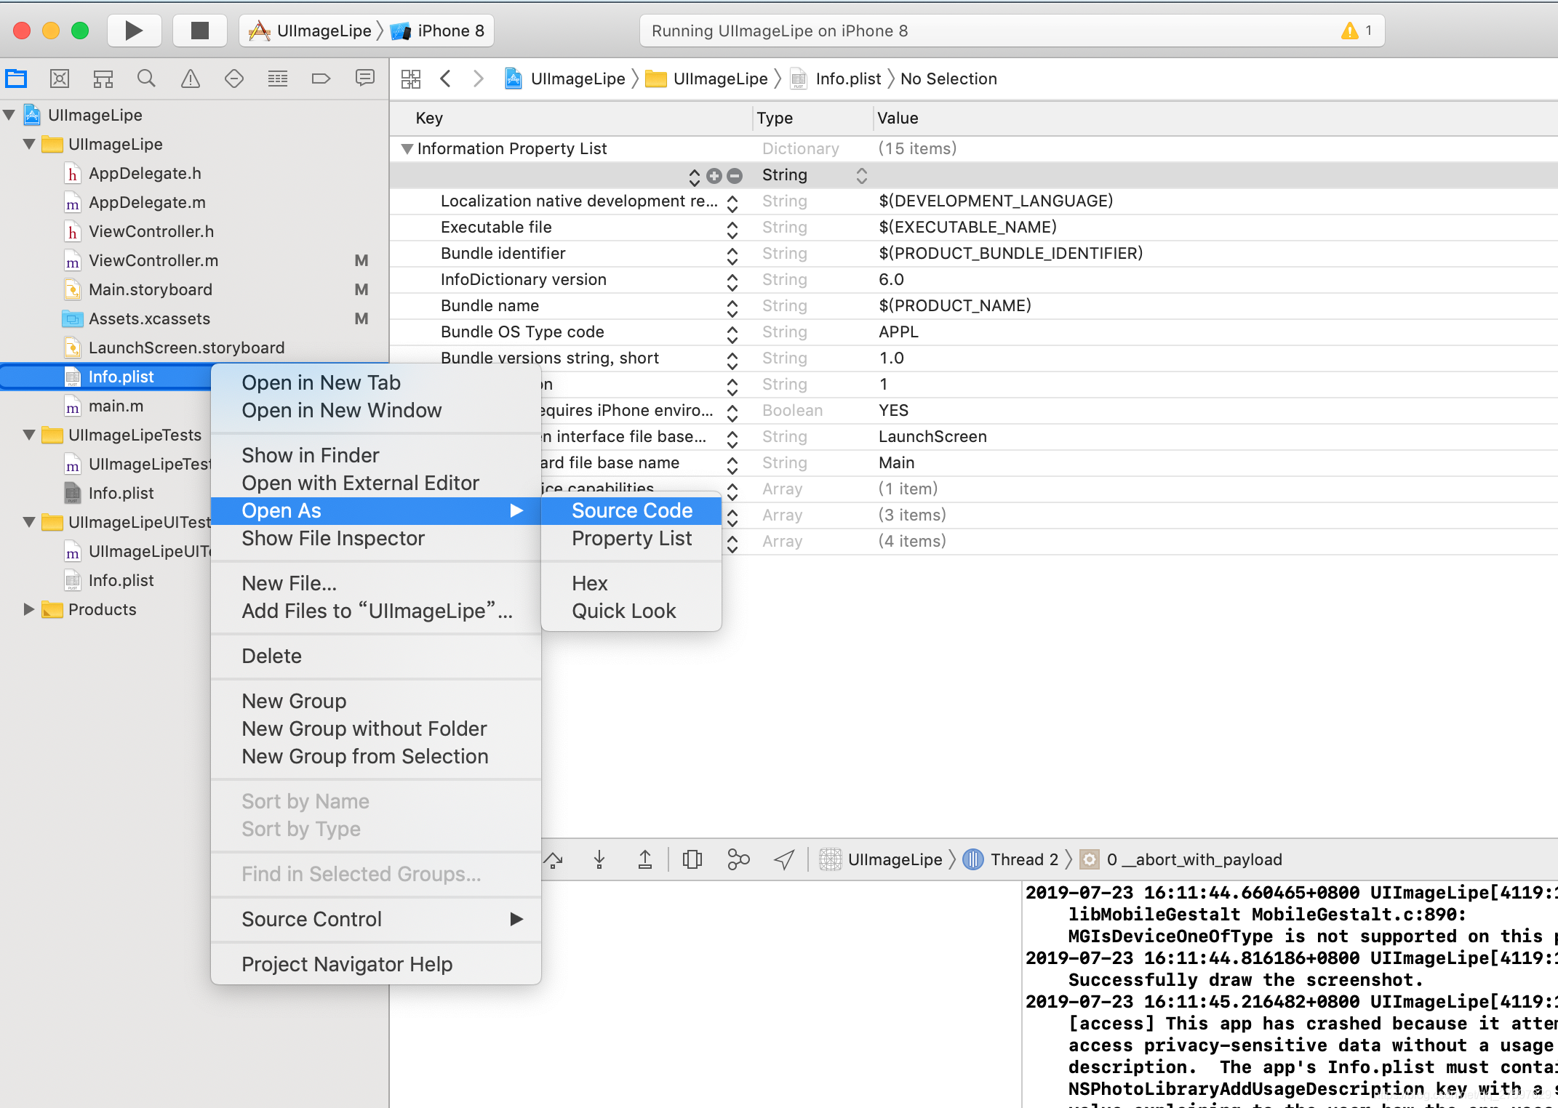1558x1108 pixels.
Task: Select Main.storyboard in navigator
Action: [x=150, y=289]
